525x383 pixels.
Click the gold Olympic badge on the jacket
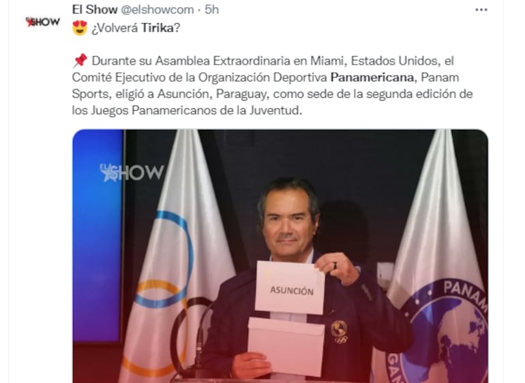[x=339, y=331]
